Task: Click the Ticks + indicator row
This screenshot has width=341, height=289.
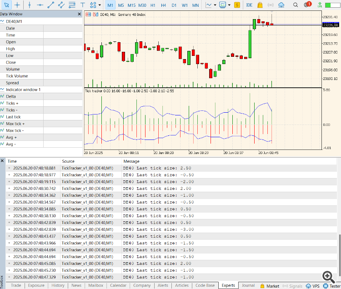Action: point(41,103)
